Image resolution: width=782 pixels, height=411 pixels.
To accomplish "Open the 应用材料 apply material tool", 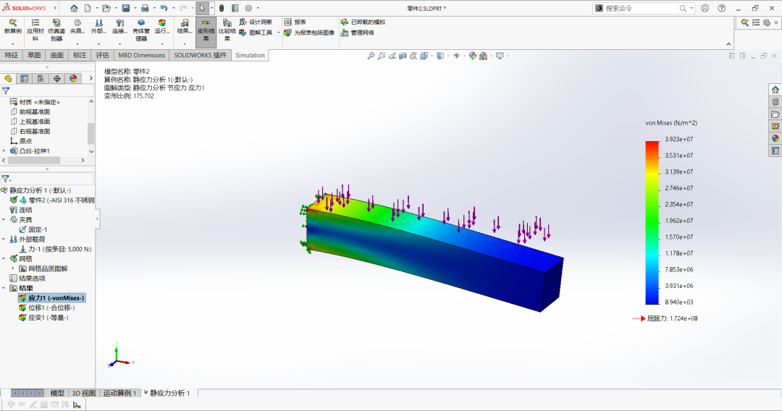I will click(x=35, y=30).
